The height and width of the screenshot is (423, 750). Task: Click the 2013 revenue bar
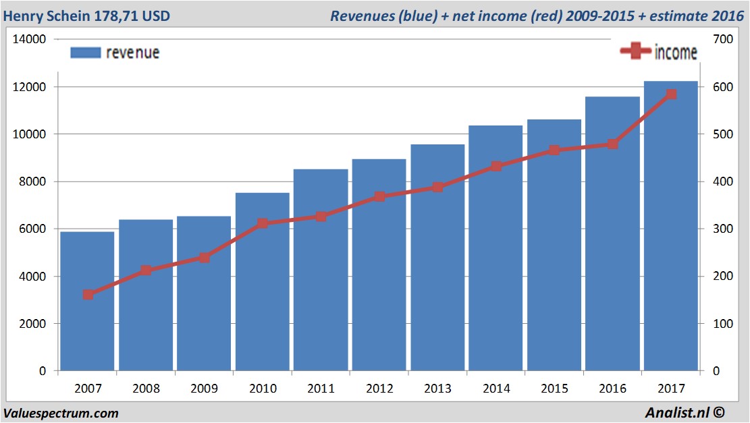(437, 283)
